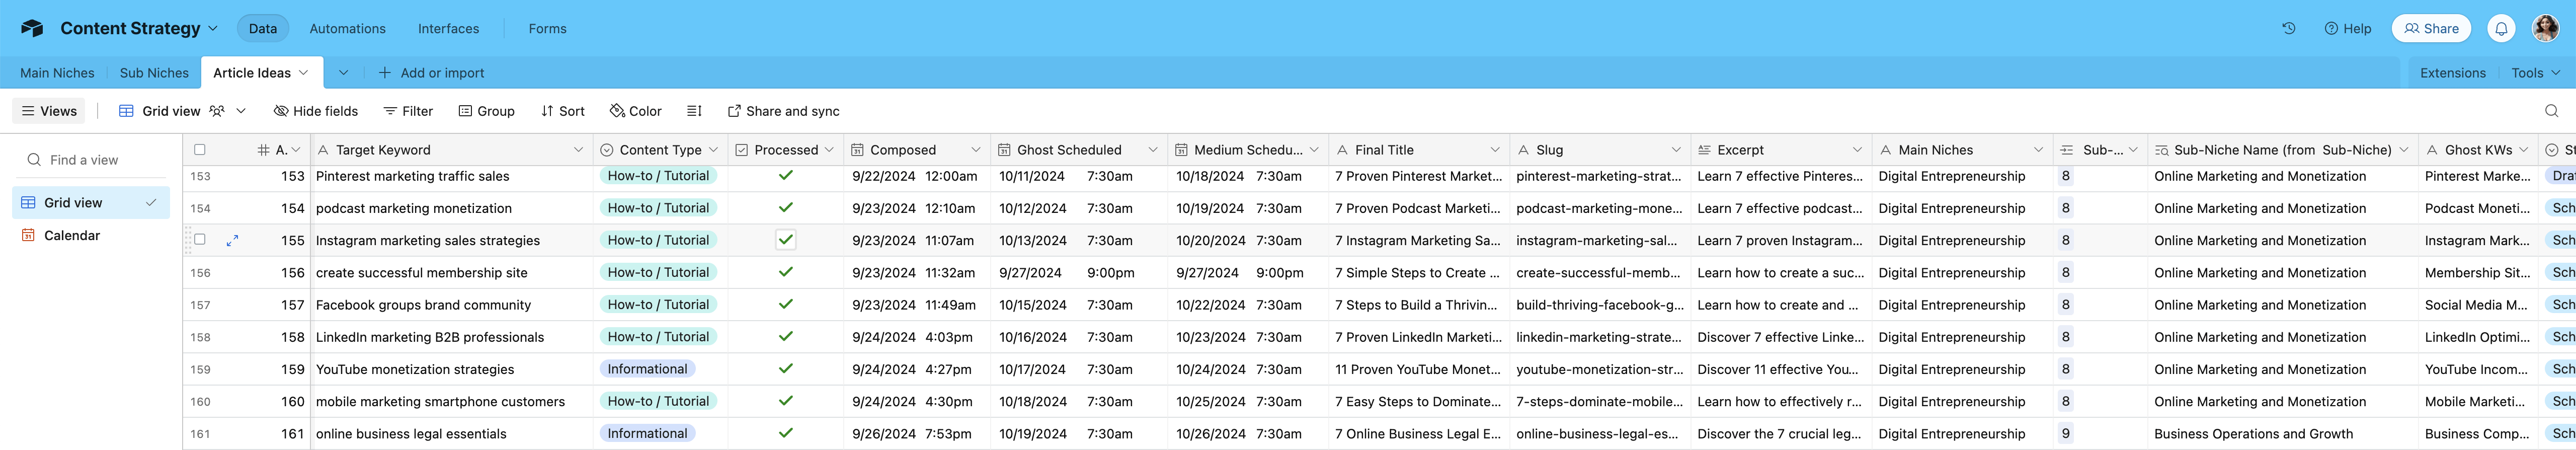Screen dimensions: 2576x450
Task: Click How-to / Tutorial tag in row 153
Action: 658,176
